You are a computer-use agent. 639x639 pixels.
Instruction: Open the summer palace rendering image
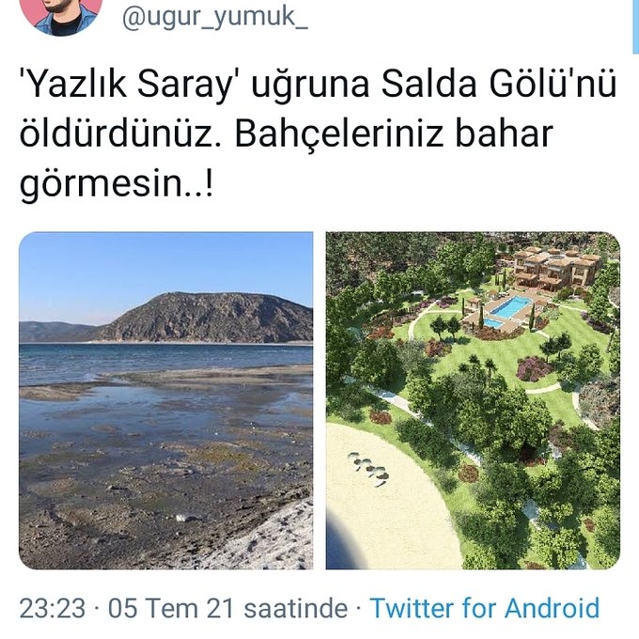(x=473, y=400)
